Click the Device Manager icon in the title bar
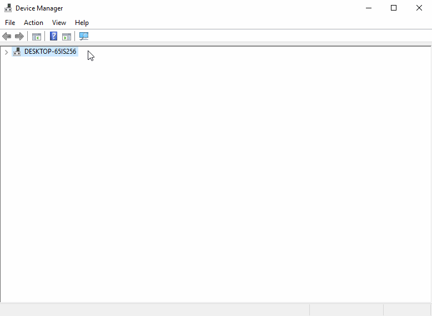432x316 pixels. click(8, 8)
